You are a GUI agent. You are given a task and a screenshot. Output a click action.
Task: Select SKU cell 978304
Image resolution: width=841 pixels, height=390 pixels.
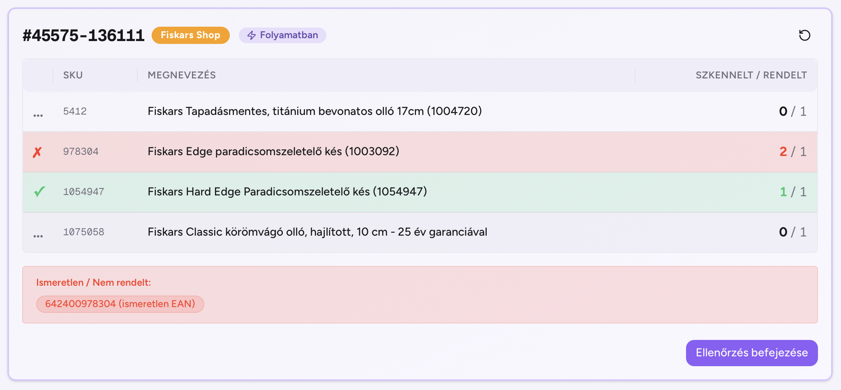coord(81,151)
